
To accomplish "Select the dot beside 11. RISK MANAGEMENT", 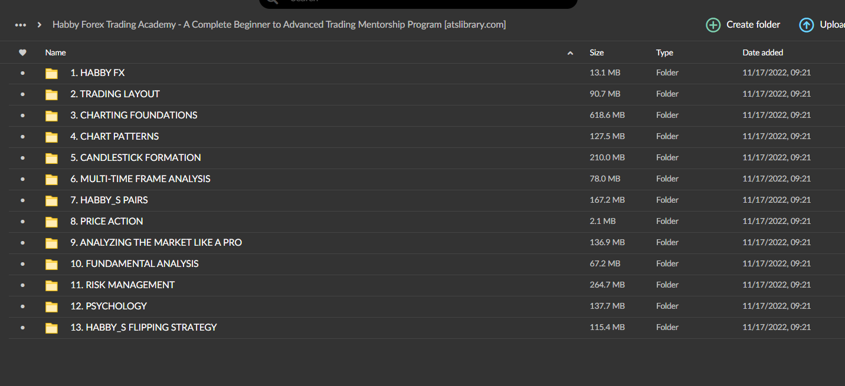I will [22, 285].
